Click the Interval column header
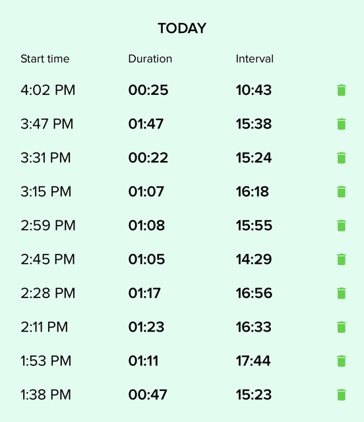This screenshot has width=364, height=422. 255,59
